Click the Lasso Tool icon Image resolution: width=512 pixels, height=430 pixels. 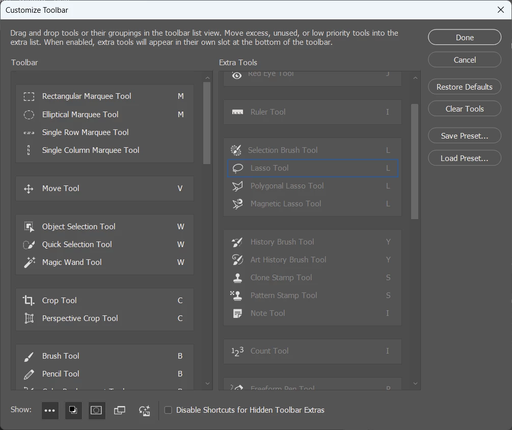point(237,168)
